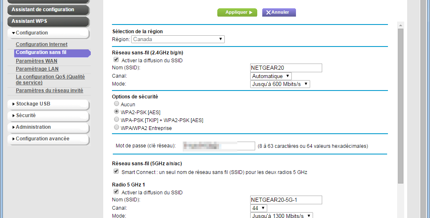The width and height of the screenshot is (430, 218).
Task: Open the Assistant de configuration
Action: (48, 10)
